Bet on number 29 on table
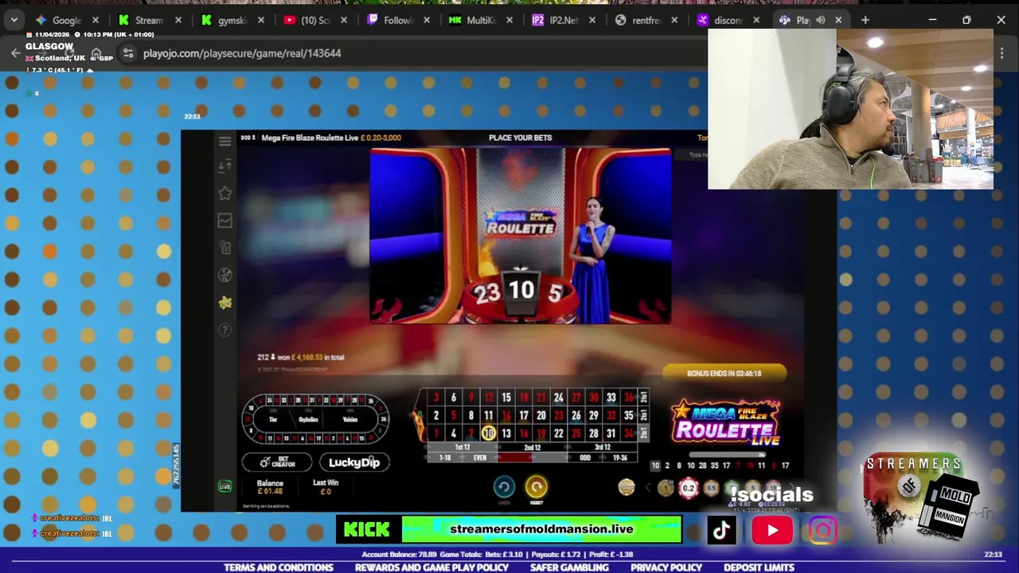 click(x=593, y=415)
